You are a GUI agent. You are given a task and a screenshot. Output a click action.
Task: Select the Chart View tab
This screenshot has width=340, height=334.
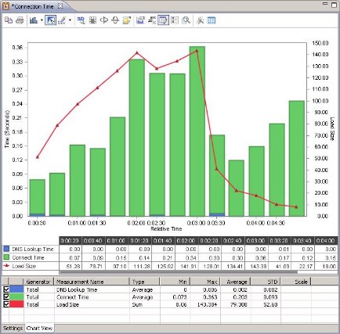tap(39, 329)
